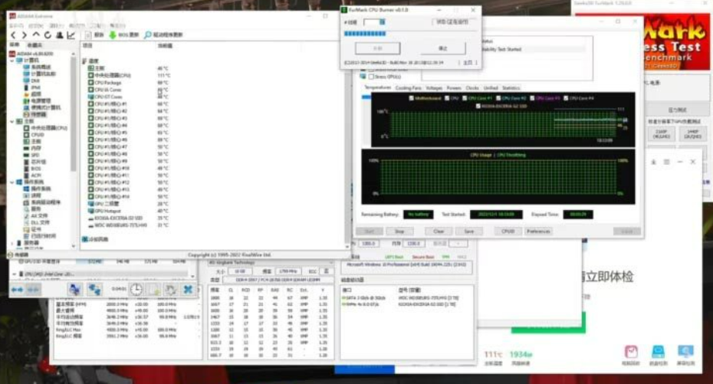Click the blue X tools icon in lower toolbar
The image size is (713, 384).
pyautogui.click(x=188, y=289)
